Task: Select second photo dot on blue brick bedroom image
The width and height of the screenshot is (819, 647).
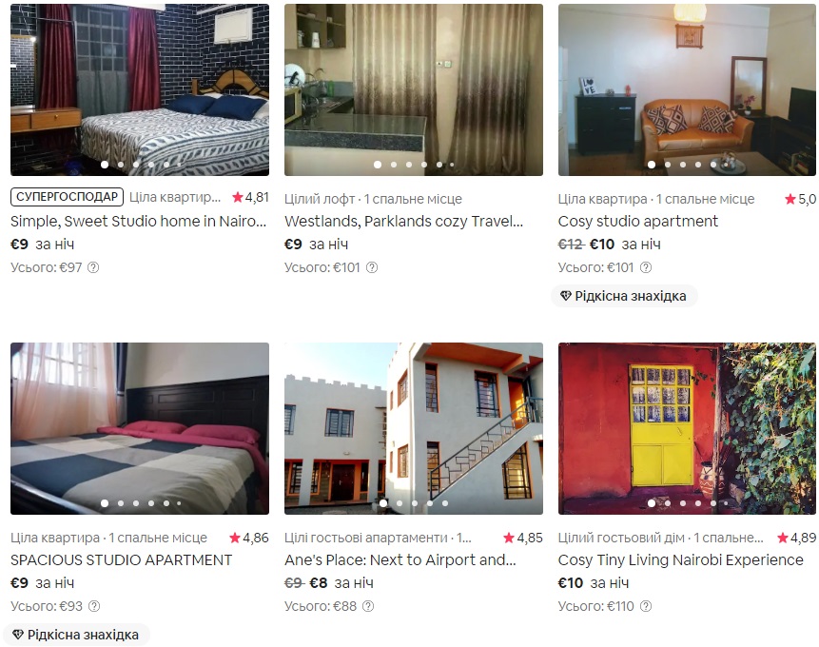Action: click(x=121, y=165)
